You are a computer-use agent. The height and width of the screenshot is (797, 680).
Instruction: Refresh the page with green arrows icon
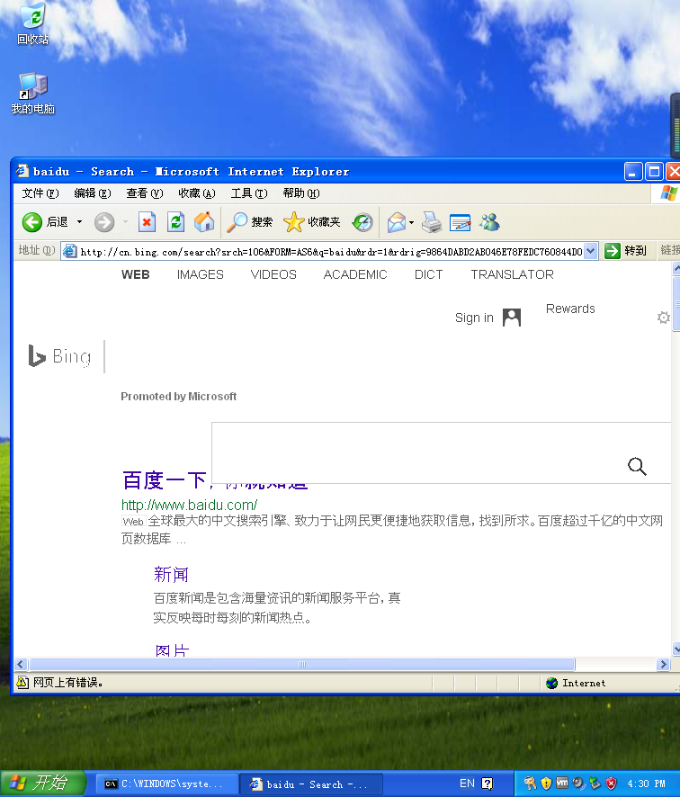[175, 222]
